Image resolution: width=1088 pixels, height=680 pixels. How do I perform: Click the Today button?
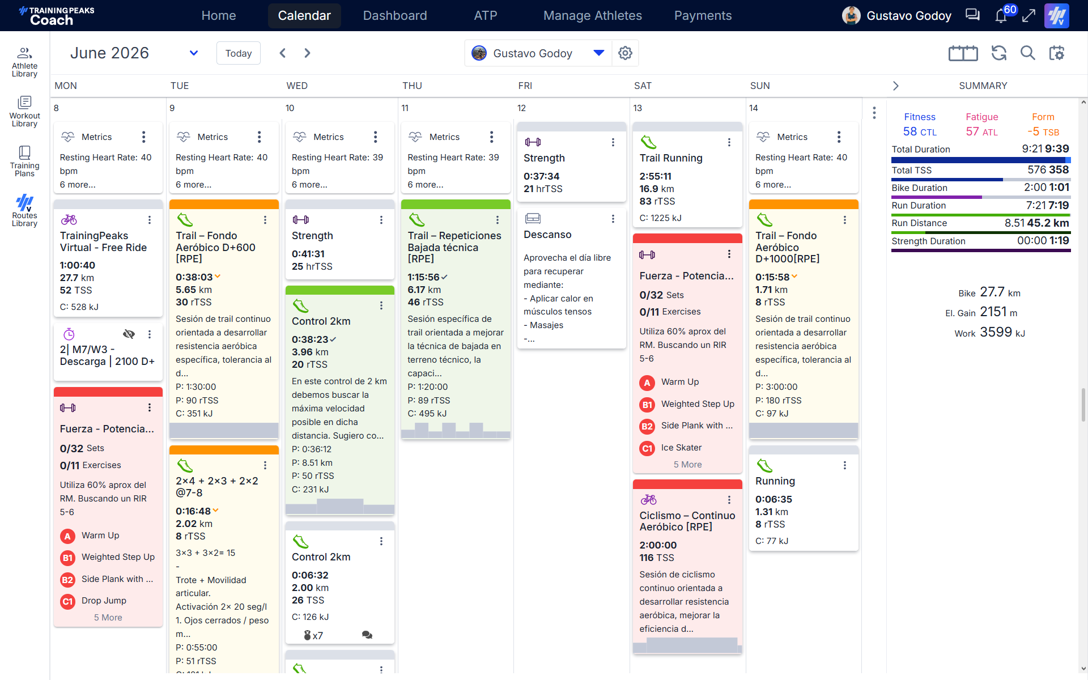pos(239,53)
